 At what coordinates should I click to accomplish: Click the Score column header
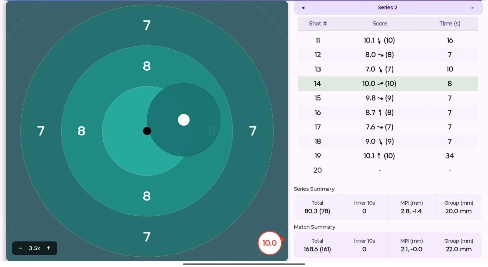tap(380, 23)
